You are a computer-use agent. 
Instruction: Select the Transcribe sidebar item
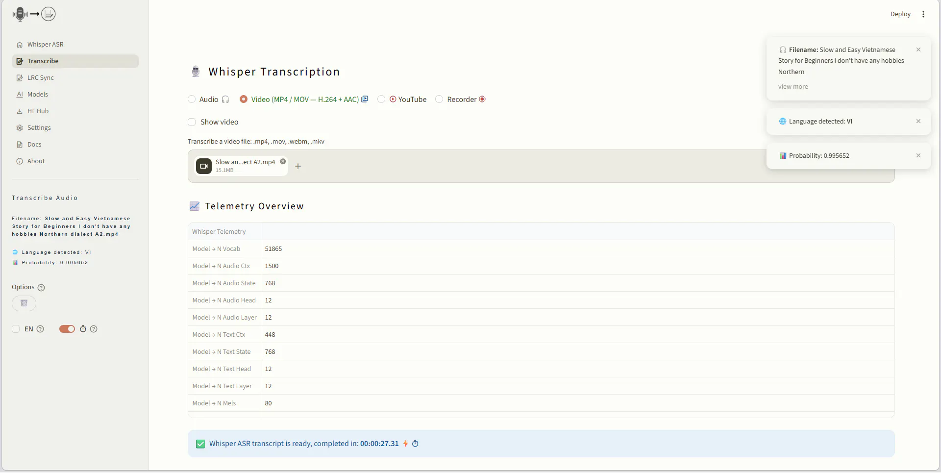click(75, 61)
